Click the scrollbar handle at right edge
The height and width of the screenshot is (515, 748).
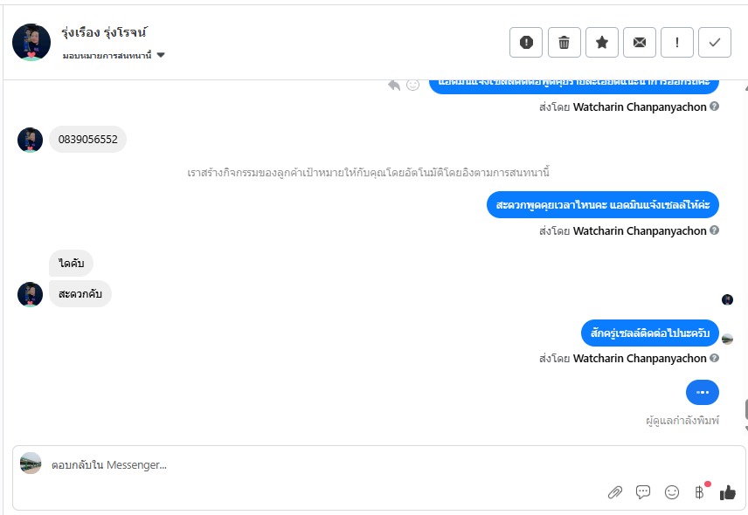745,410
